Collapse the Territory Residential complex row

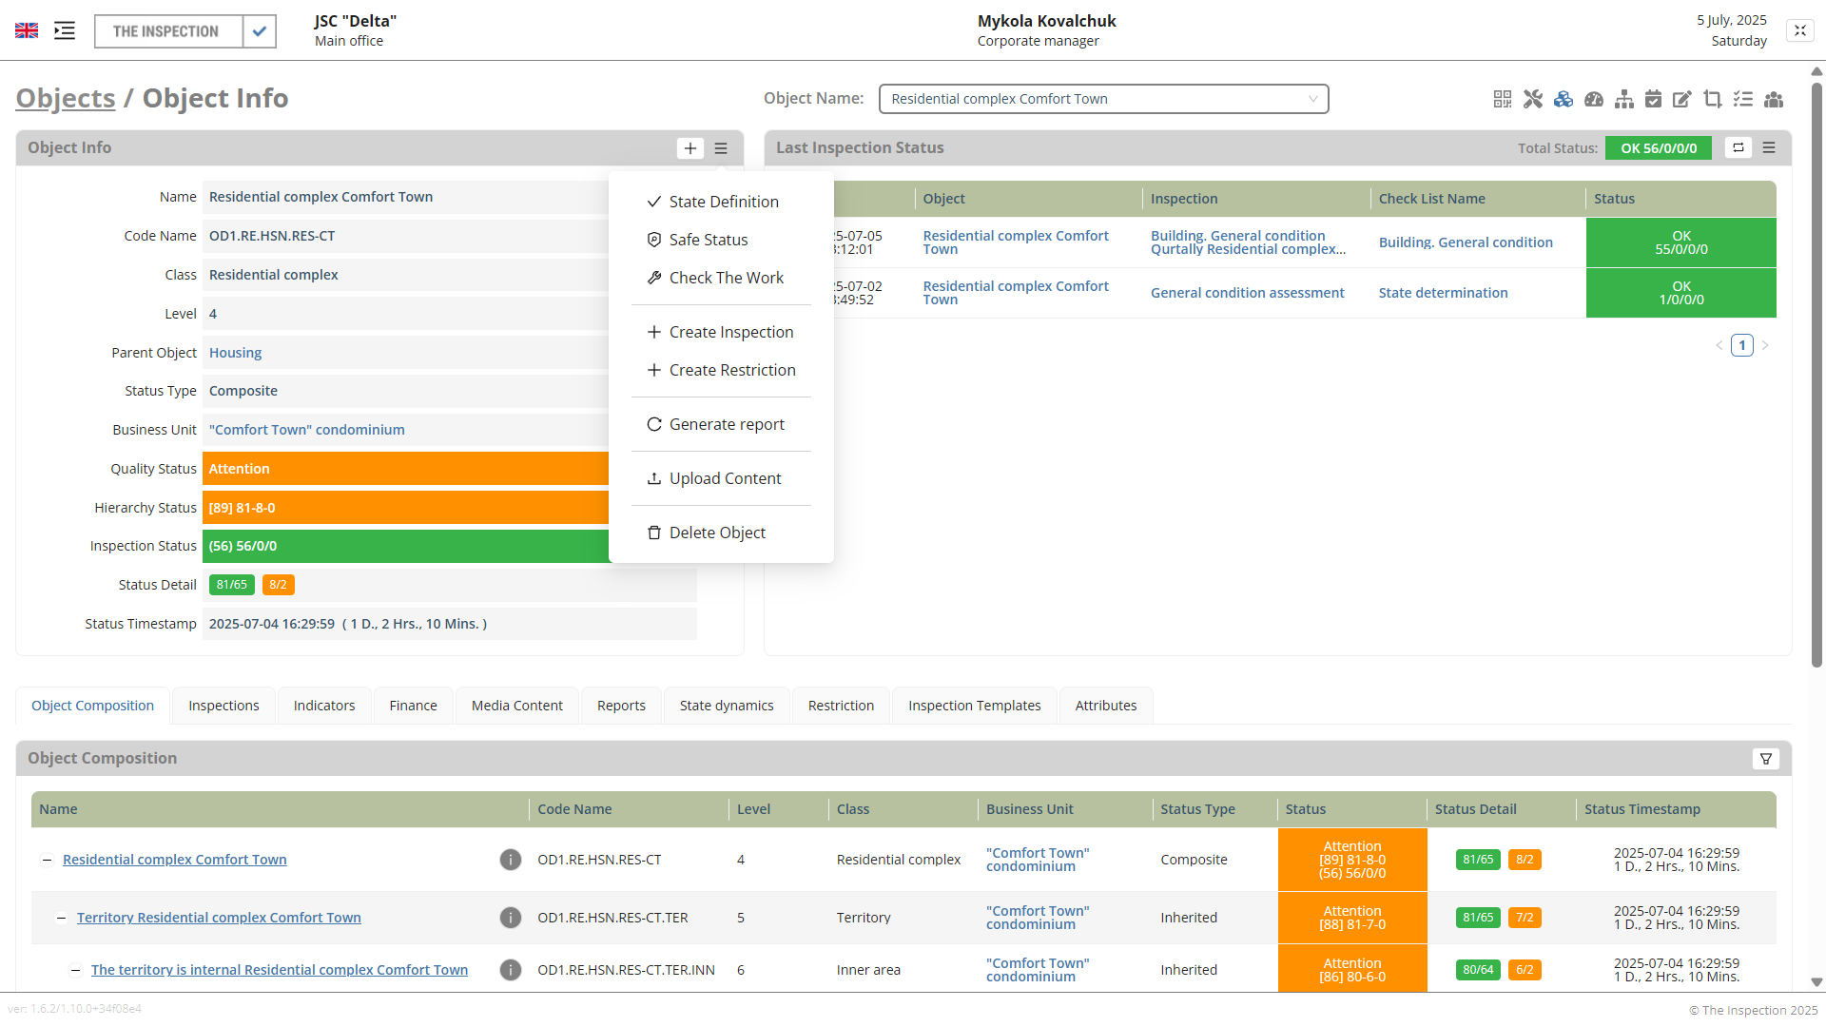click(61, 919)
